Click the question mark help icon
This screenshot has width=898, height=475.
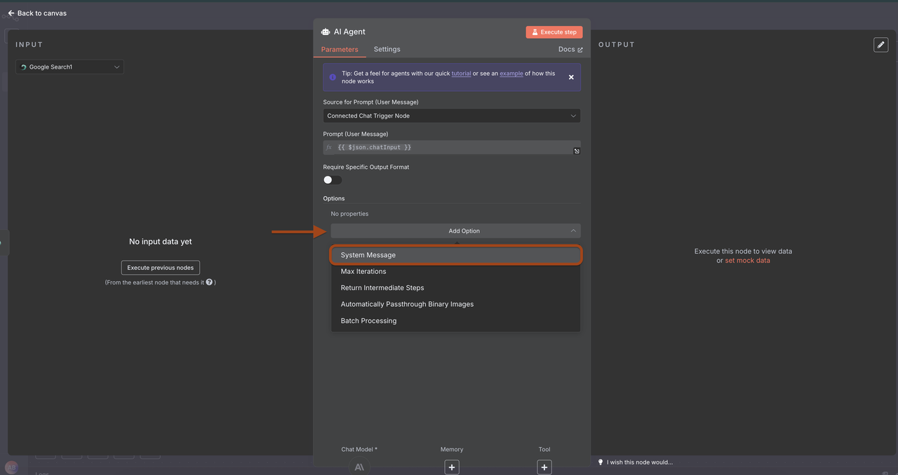tap(209, 282)
